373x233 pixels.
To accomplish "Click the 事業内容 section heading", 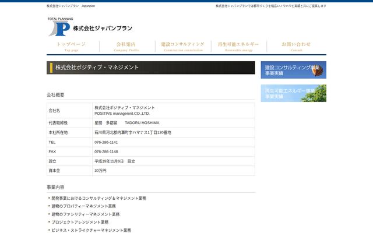I will [x=55, y=188].
